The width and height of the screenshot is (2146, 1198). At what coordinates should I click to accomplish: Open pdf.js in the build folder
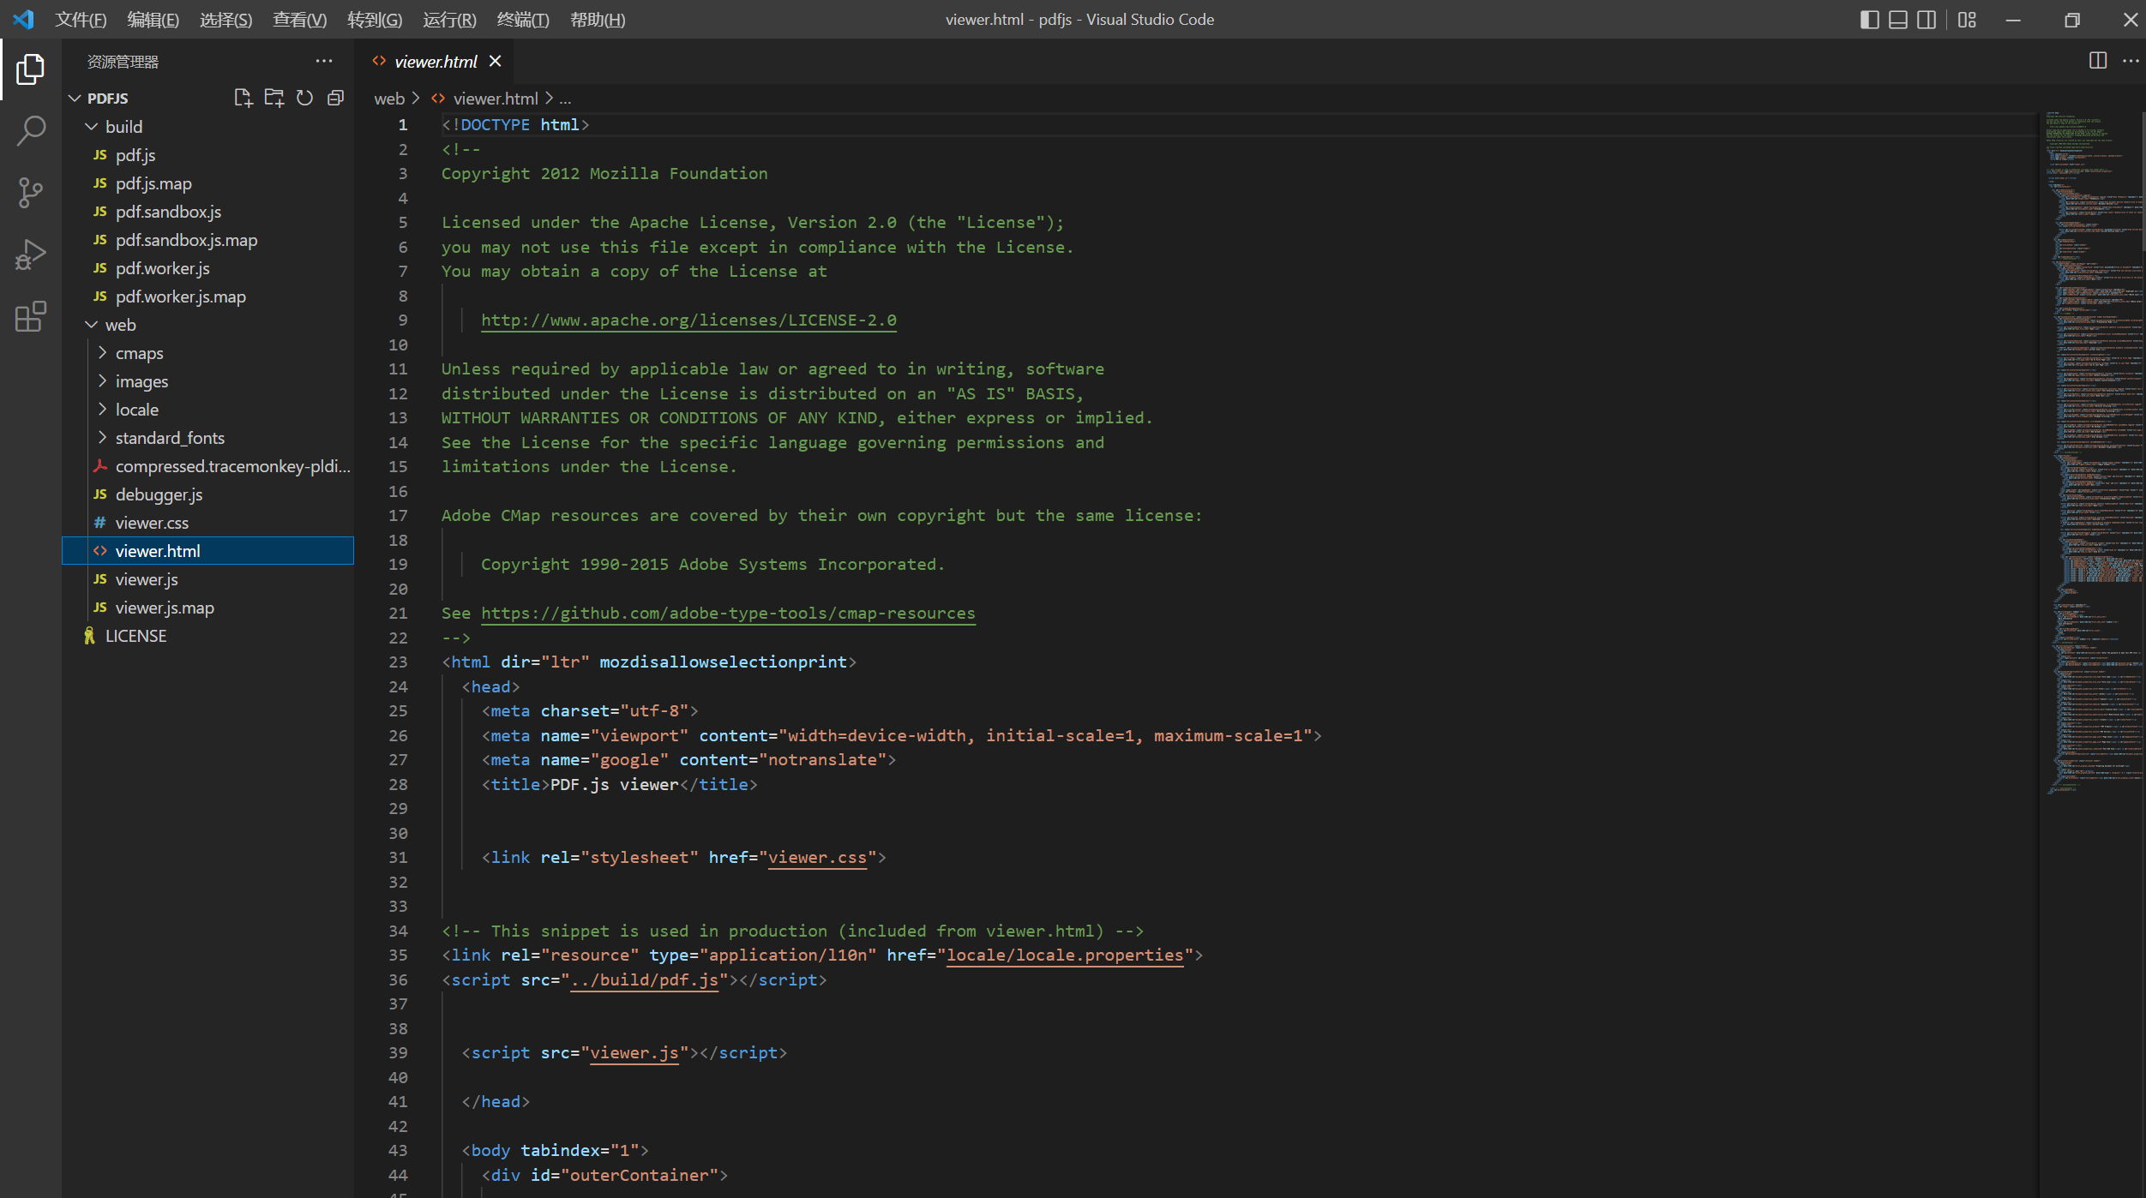[208, 154]
